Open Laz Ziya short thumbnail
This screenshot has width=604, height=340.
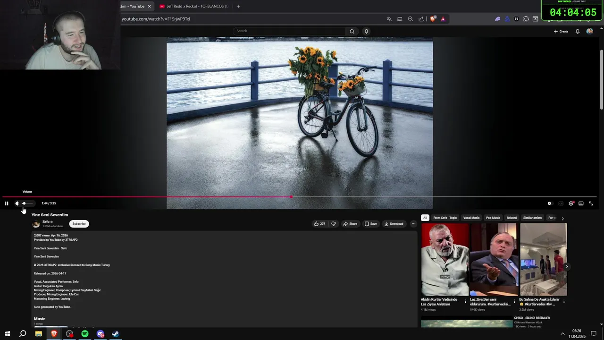(x=494, y=259)
